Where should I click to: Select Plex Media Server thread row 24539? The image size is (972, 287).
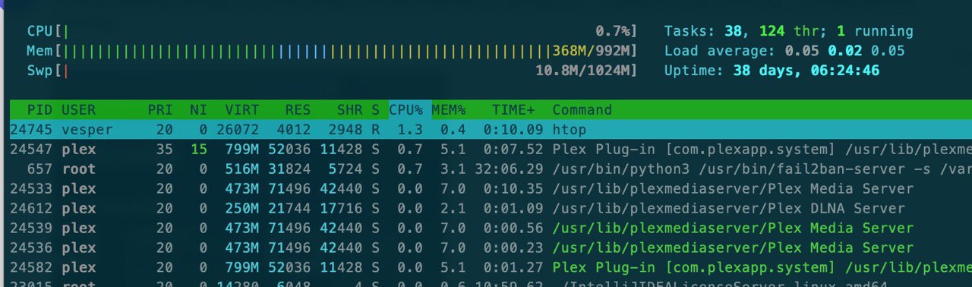(491, 229)
